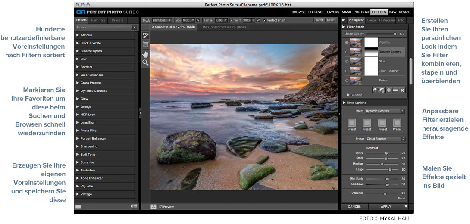
Task: Select the masking brush tool
Action: point(146,35)
